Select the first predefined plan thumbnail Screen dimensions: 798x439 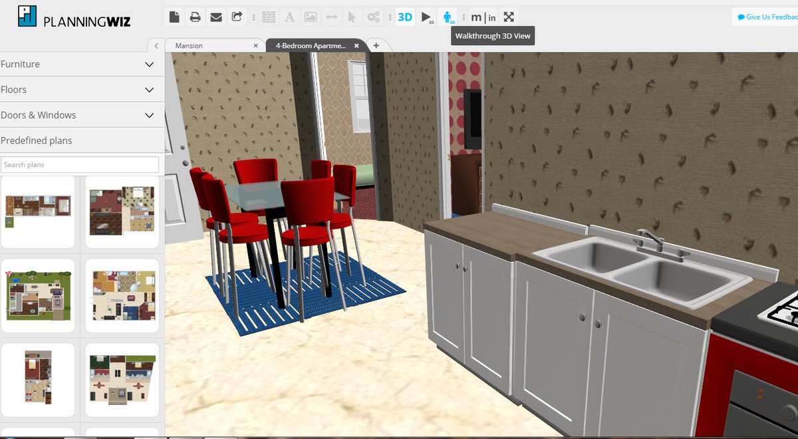pyautogui.click(x=39, y=212)
